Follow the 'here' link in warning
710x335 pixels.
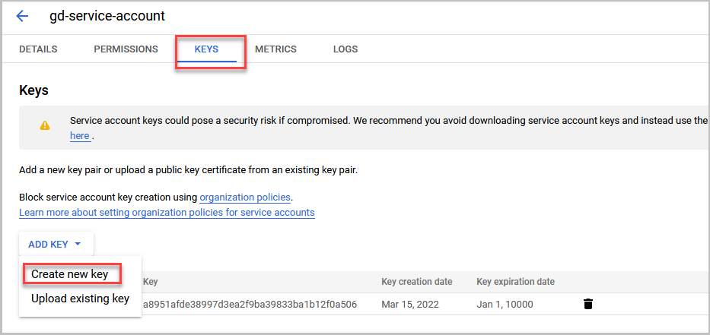(80, 136)
